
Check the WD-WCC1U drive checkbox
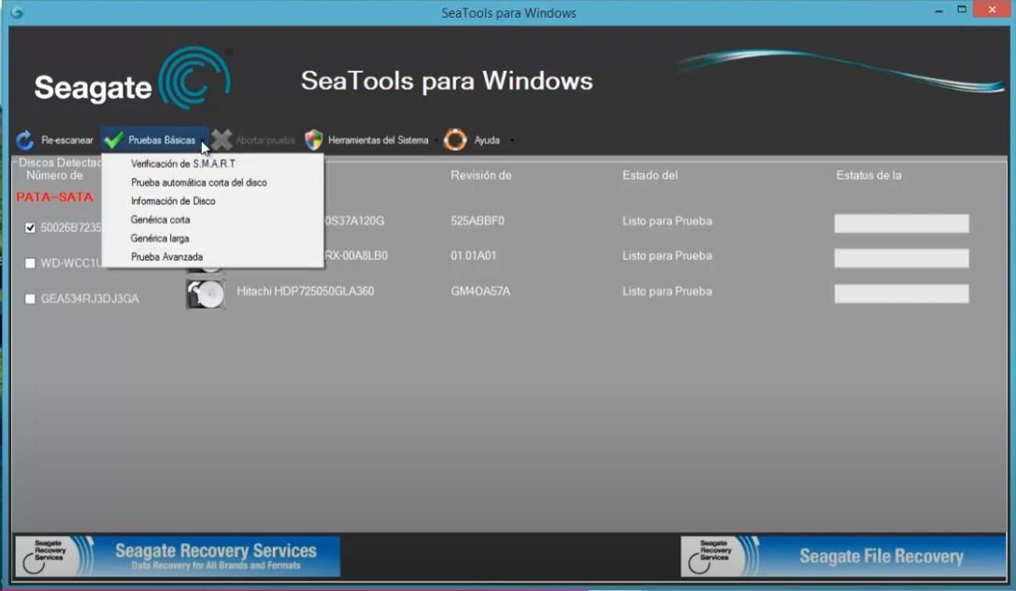(30, 264)
